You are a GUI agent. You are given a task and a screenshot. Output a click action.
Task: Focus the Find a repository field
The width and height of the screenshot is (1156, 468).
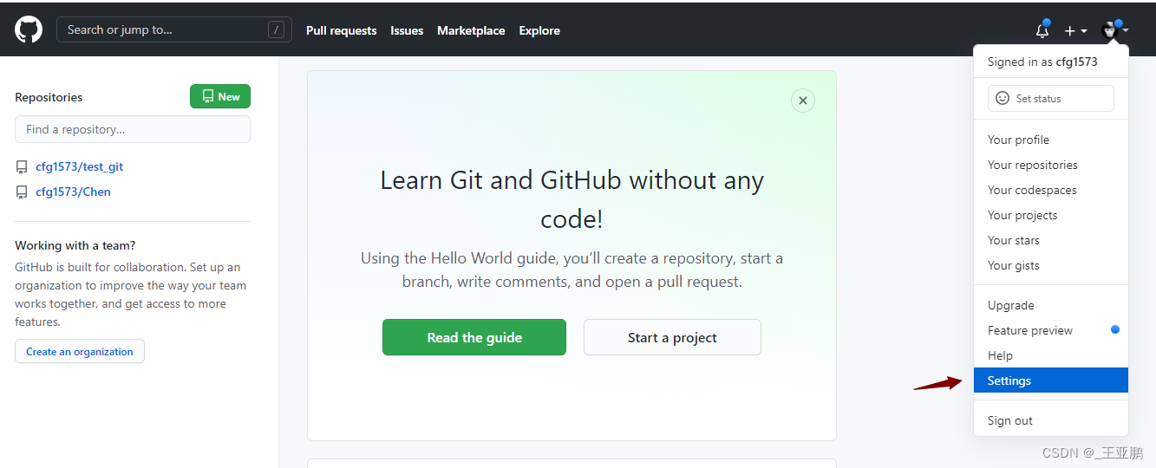133,129
